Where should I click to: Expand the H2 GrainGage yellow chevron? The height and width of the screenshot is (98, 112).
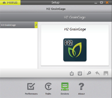pos(36,25)
